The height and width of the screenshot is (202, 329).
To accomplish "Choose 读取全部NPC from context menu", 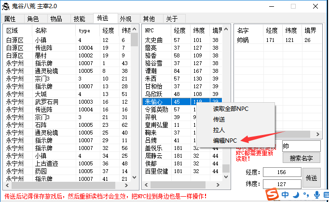I will (231, 109).
